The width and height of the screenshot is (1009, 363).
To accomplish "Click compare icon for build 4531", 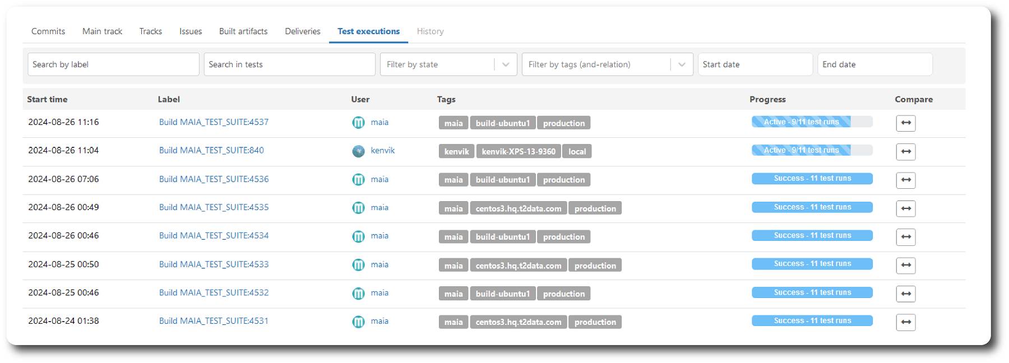I will [905, 322].
